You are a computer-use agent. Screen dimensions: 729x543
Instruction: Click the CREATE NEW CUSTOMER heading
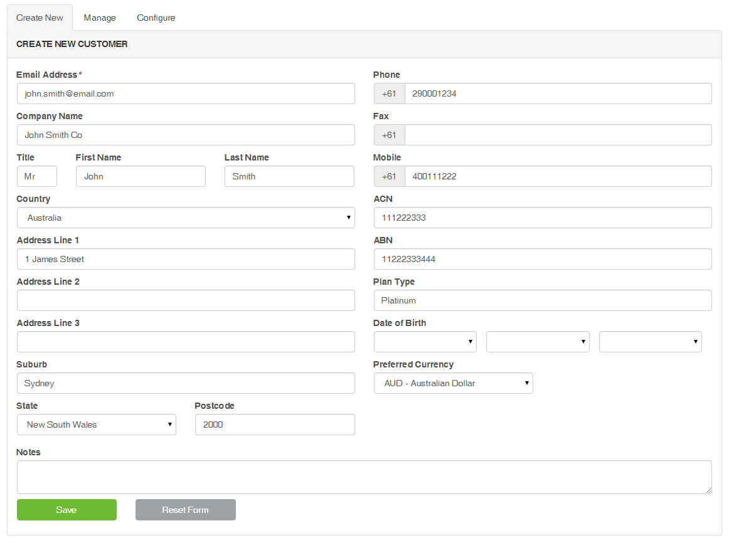pos(72,44)
